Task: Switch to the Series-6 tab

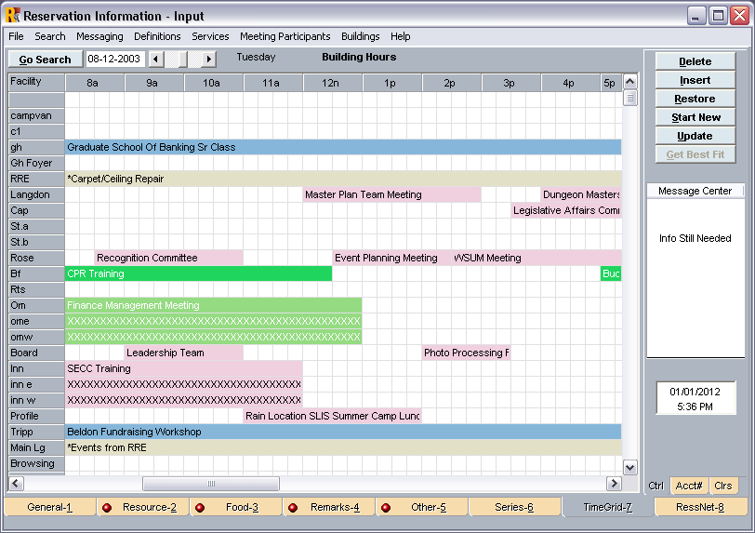Action: 514,507
